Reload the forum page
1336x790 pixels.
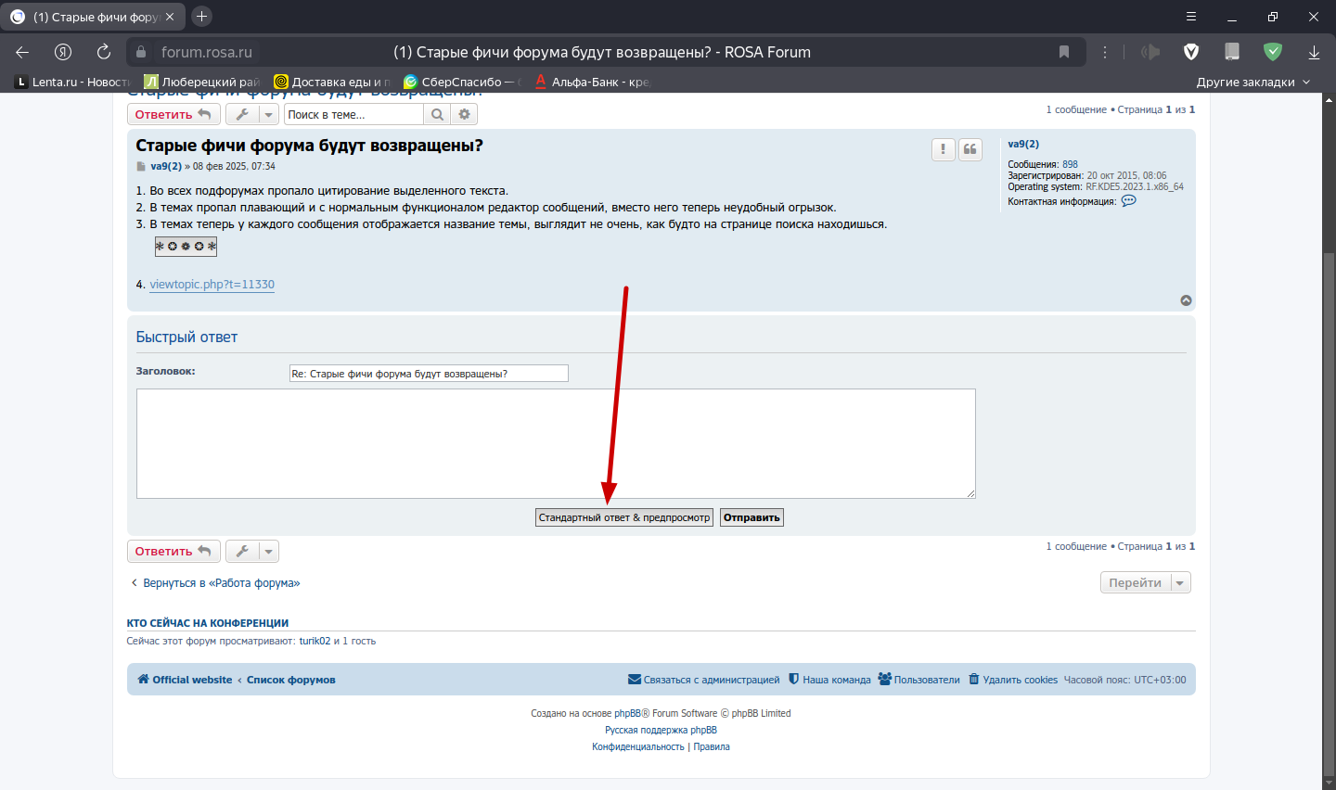click(x=104, y=52)
